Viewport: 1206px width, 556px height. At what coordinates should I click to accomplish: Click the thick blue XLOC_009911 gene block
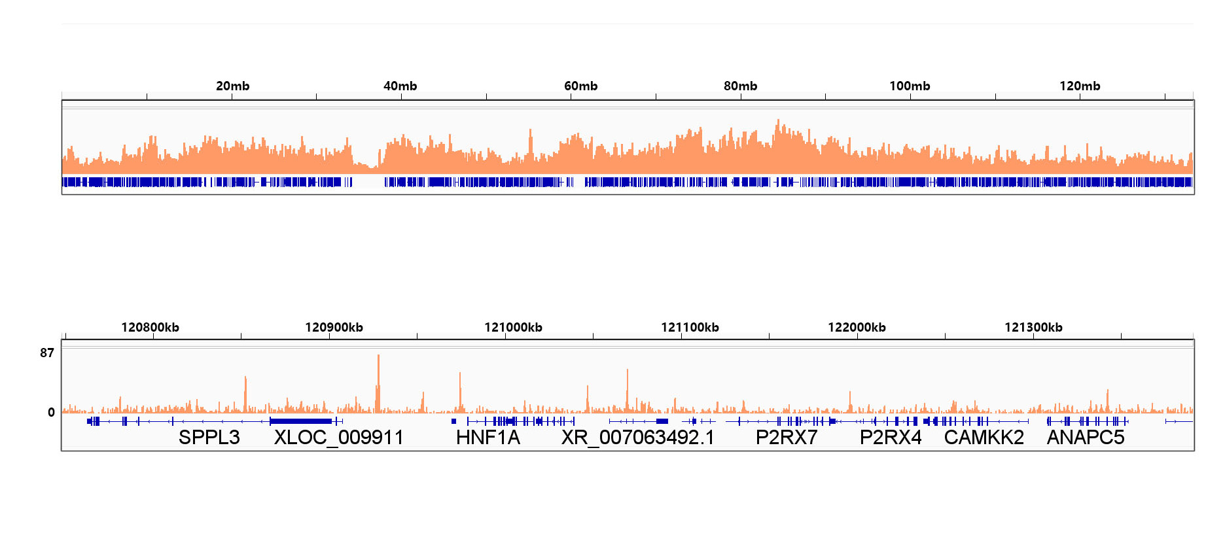tap(301, 421)
